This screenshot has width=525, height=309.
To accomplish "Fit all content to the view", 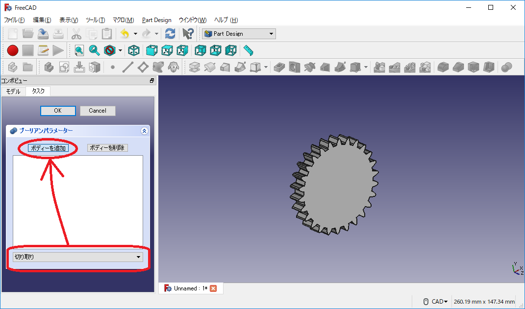I will click(x=79, y=50).
